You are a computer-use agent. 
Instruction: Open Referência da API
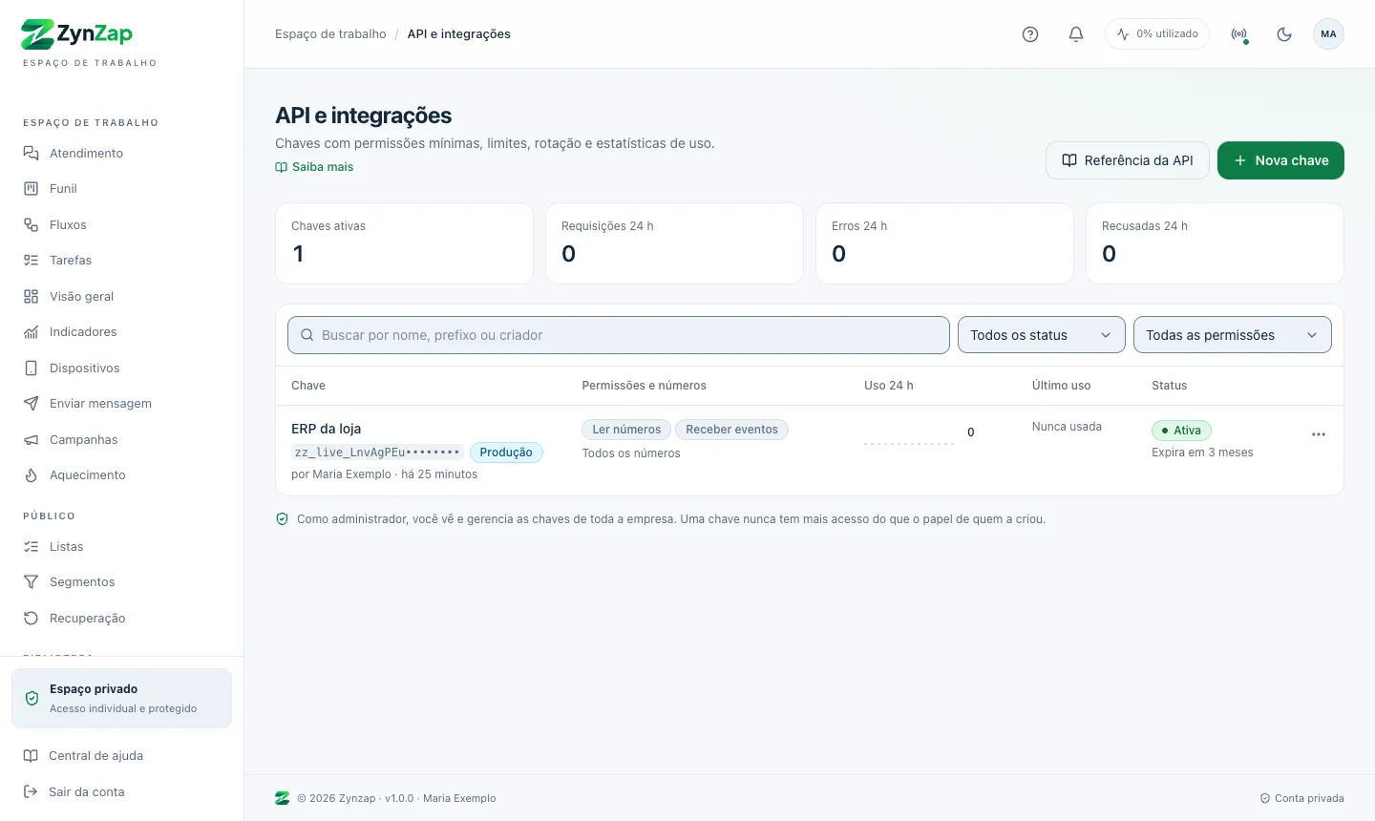click(1128, 160)
